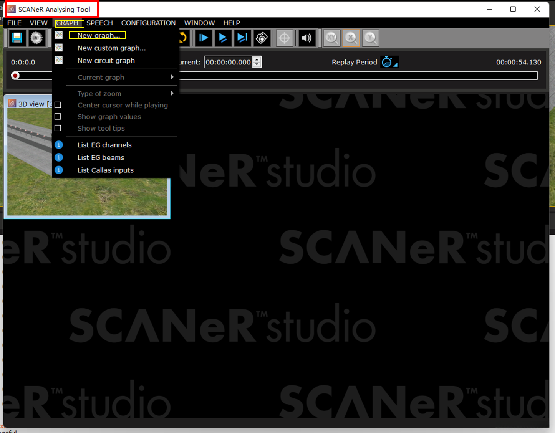Click the total duration text 00:00:54.130
Image resolution: width=555 pixels, height=433 pixels.
click(519, 62)
